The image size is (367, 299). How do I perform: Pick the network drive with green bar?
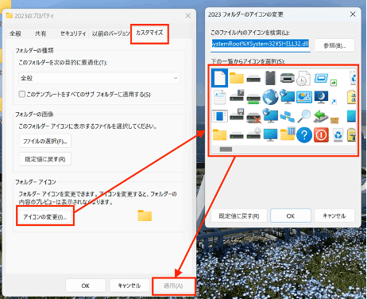click(x=253, y=99)
